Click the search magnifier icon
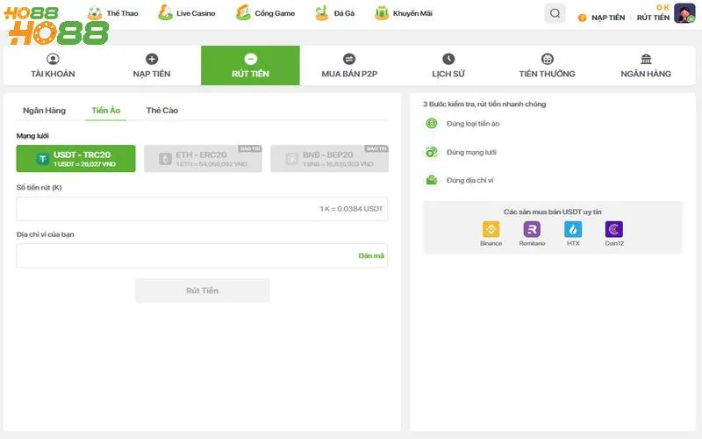The image size is (702, 439). 555,13
